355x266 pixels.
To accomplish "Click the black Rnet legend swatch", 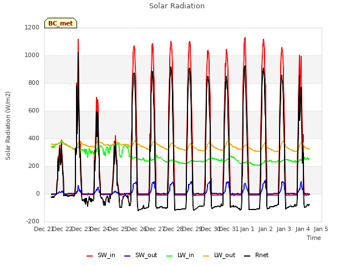I will (x=247, y=256).
